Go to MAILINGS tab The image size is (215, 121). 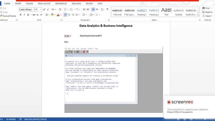pos(76,3)
